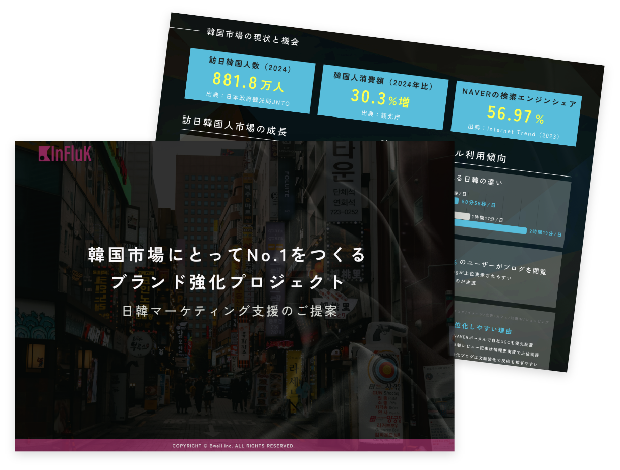The image size is (620, 470).
Task: Click the text "のユーザーがブログを閲覧"
Action: 502,267
